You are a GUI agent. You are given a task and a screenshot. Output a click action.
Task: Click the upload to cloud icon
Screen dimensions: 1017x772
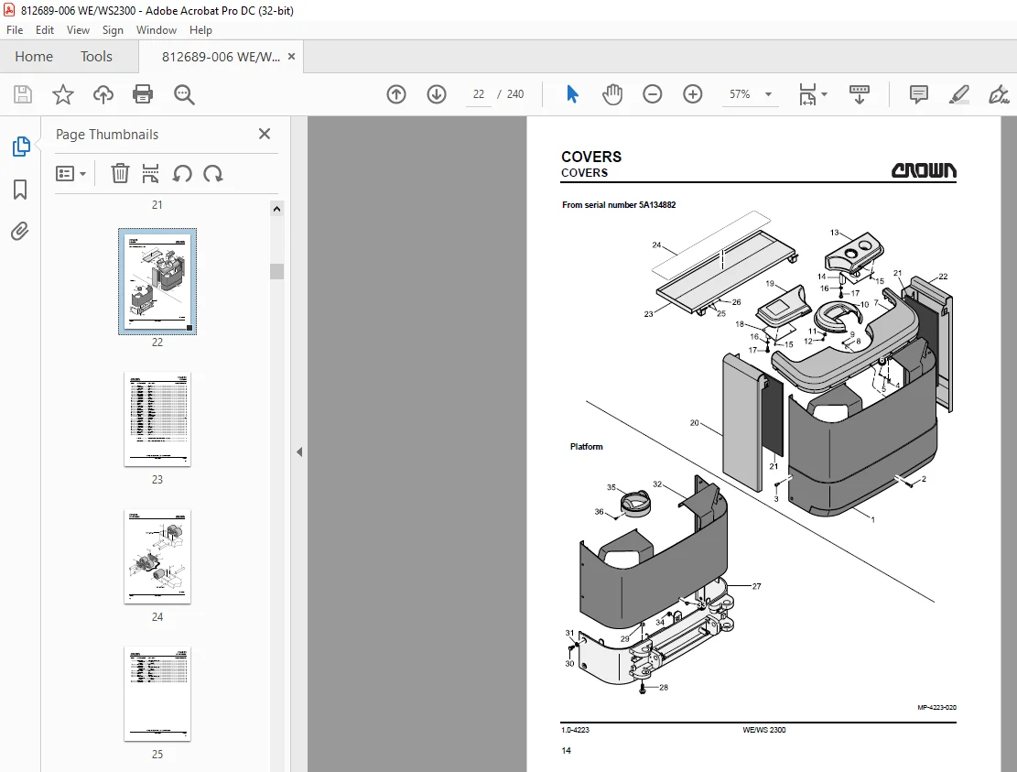(103, 94)
